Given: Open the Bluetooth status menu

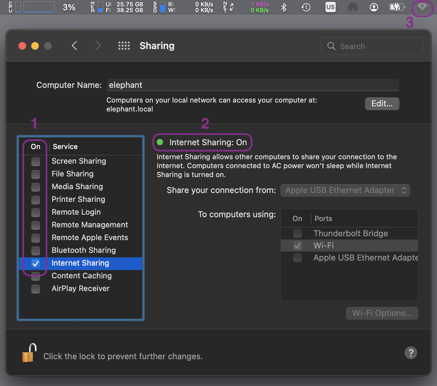Looking at the screenshot, I should (x=283, y=7).
